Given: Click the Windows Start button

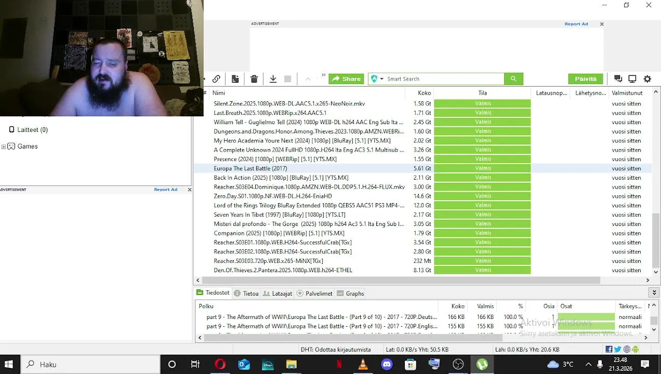Looking at the screenshot, I should click(9, 364).
